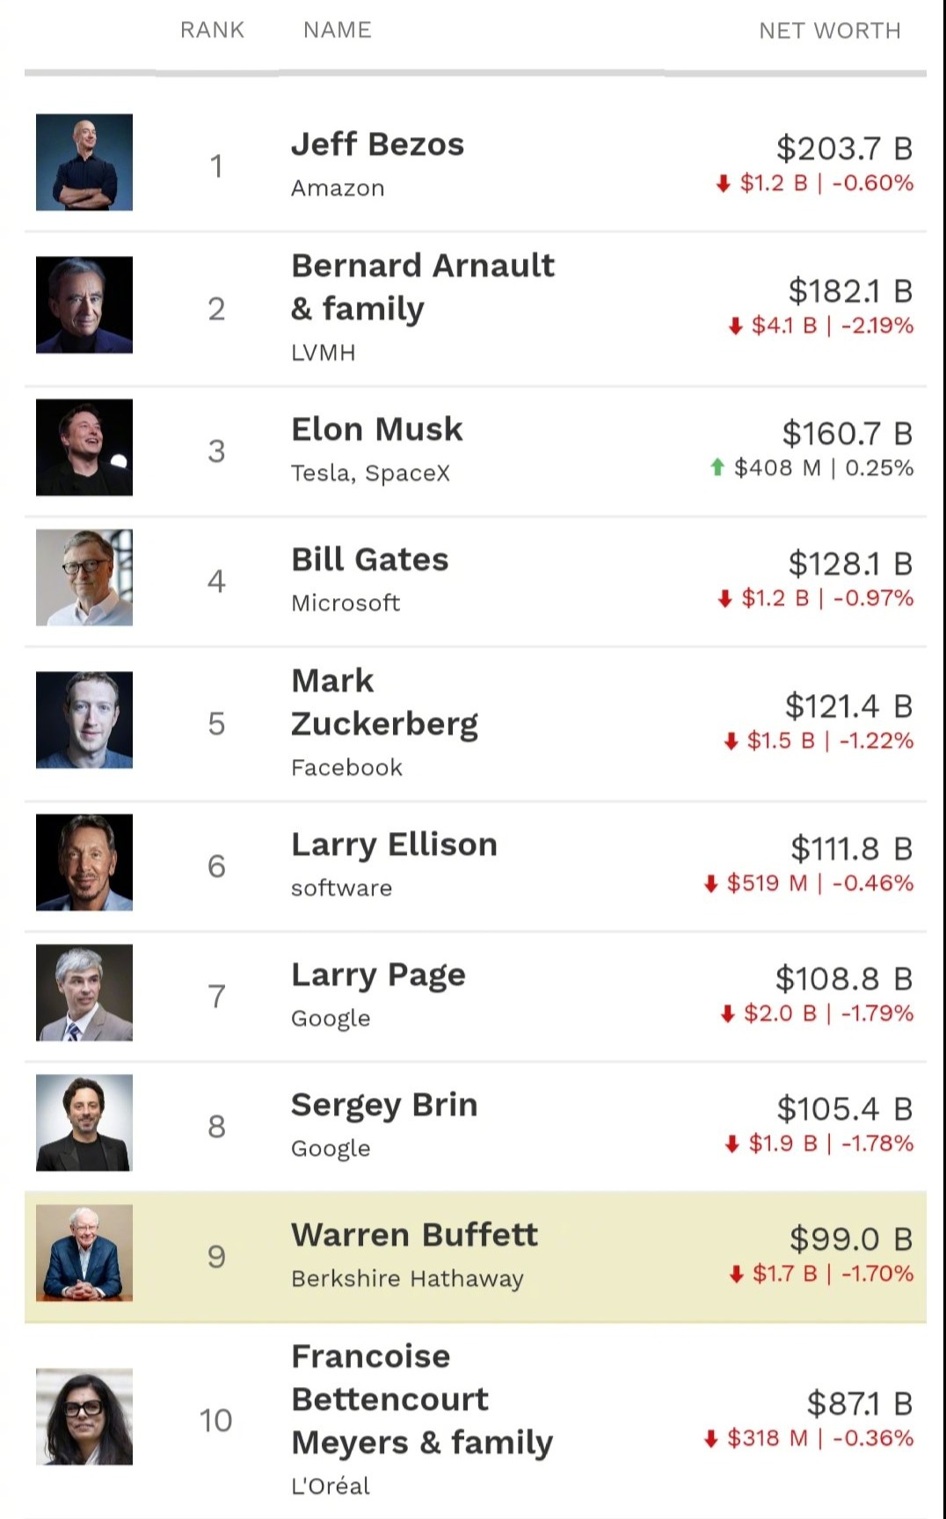The width and height of the screenshot is (946, 1519).
Task: Select highlighted Warren Buffett row
Action: click(x=476, y=1257)
